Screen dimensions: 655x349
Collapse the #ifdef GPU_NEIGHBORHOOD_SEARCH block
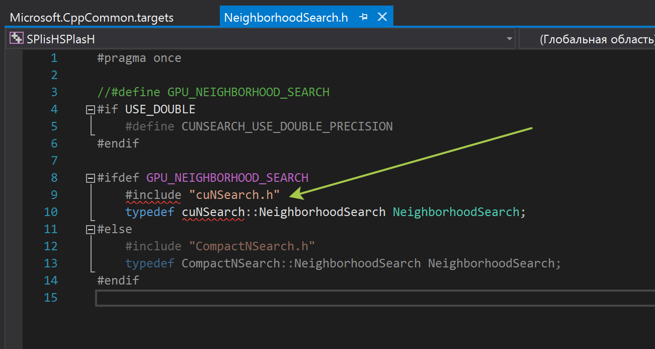[90, 177]
